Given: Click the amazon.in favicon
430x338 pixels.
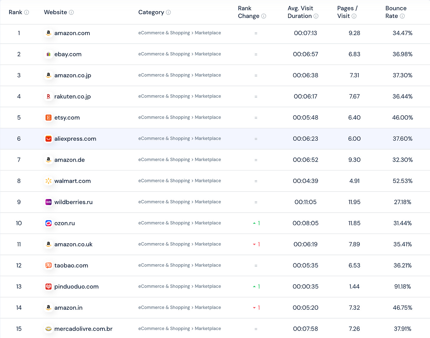Looking at the screenshot, I should [x=48, y=308].
